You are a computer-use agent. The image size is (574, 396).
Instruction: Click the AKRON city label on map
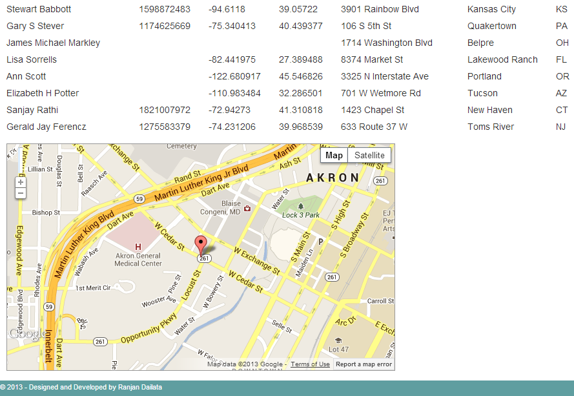[333, 178]
